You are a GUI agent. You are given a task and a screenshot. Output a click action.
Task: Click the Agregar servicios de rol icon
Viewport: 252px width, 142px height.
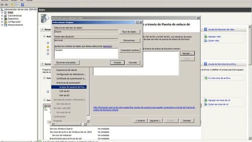click(x=206, y=100)
